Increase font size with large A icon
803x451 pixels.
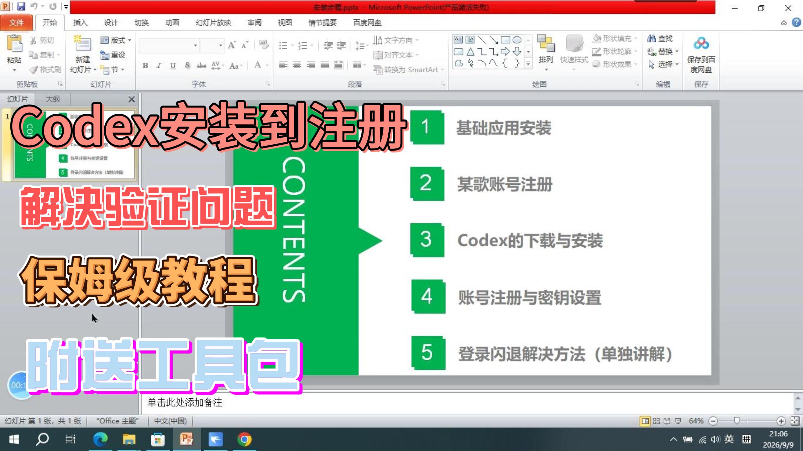232,45
